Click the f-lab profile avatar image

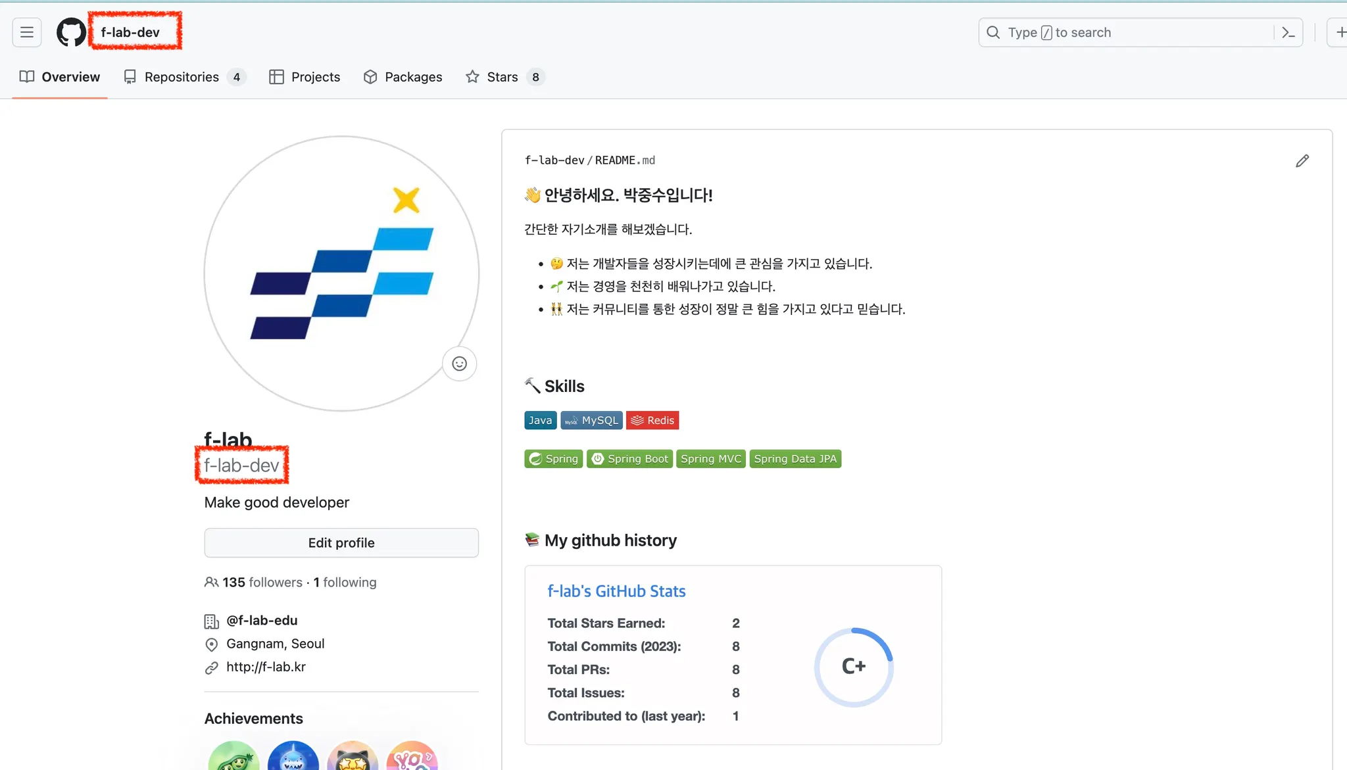point(341,273)
